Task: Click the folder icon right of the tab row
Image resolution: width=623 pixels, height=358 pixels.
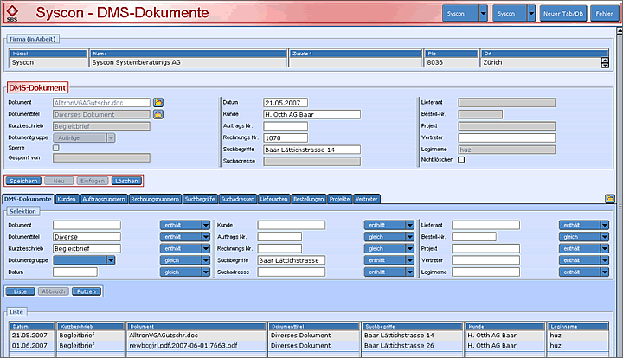Action: 610,199
